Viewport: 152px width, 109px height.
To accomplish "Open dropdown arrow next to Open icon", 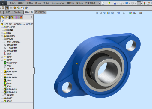I will (112, 4).
